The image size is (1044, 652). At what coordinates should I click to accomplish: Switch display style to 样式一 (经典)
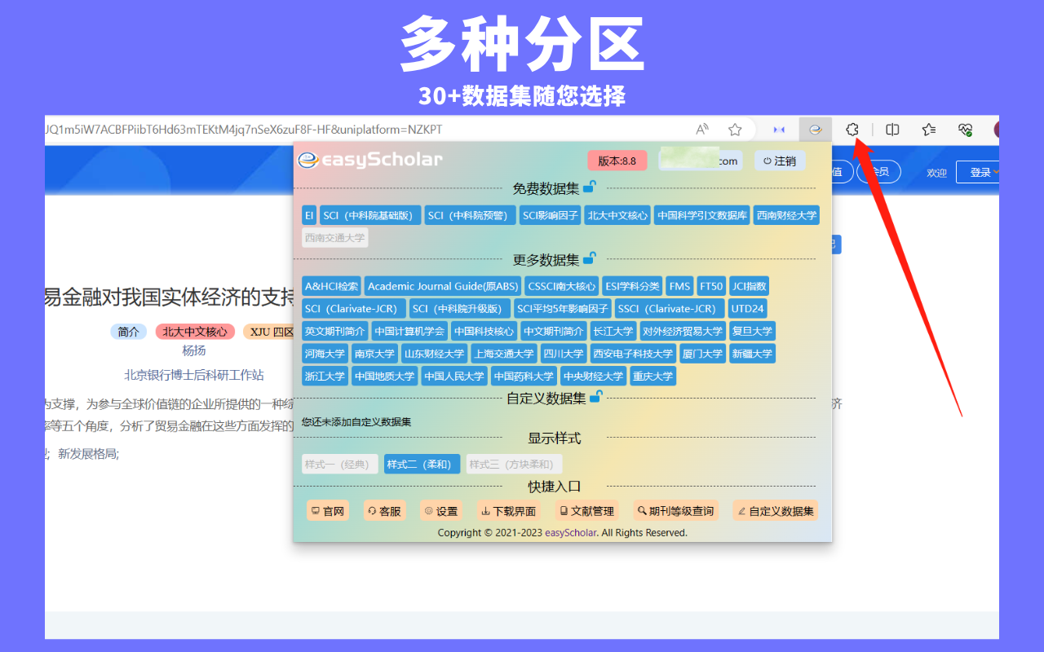coord(339,462)
